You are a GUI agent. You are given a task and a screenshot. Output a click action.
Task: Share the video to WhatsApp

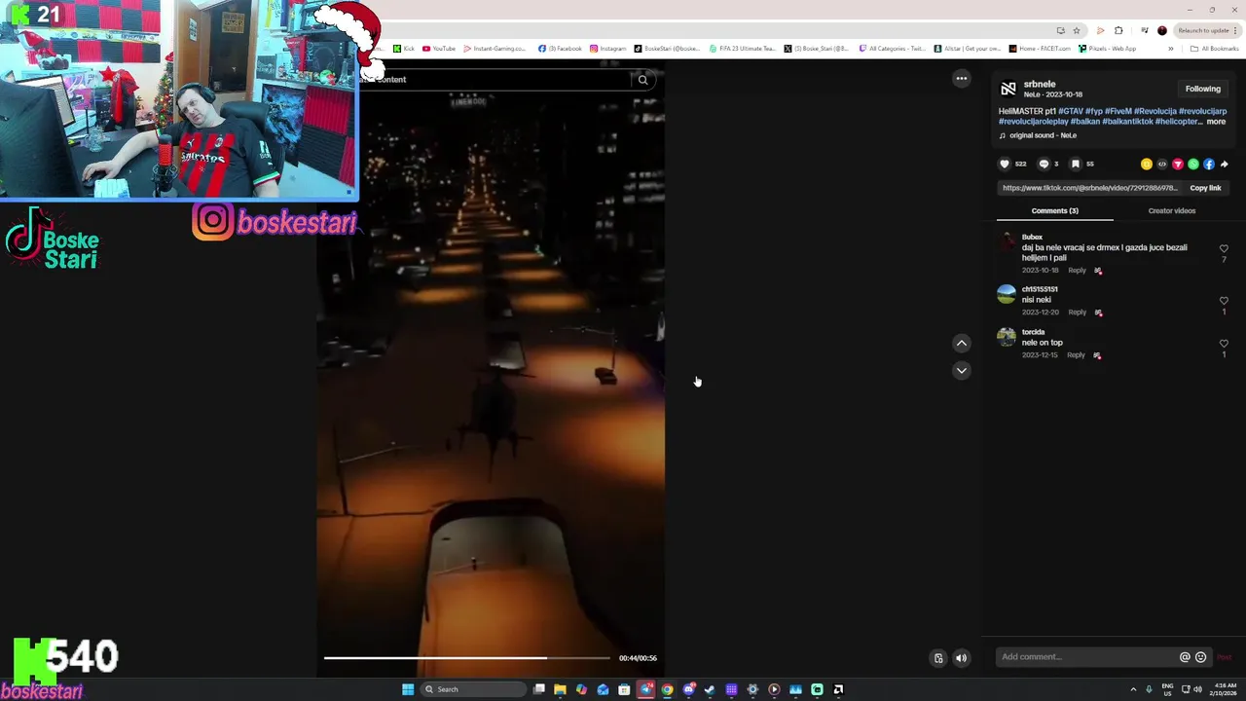click(x=1192, y=164)
